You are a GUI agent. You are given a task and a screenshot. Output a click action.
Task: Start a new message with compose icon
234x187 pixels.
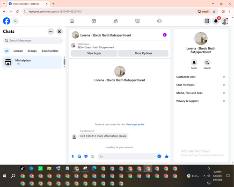tap(59, 31)
